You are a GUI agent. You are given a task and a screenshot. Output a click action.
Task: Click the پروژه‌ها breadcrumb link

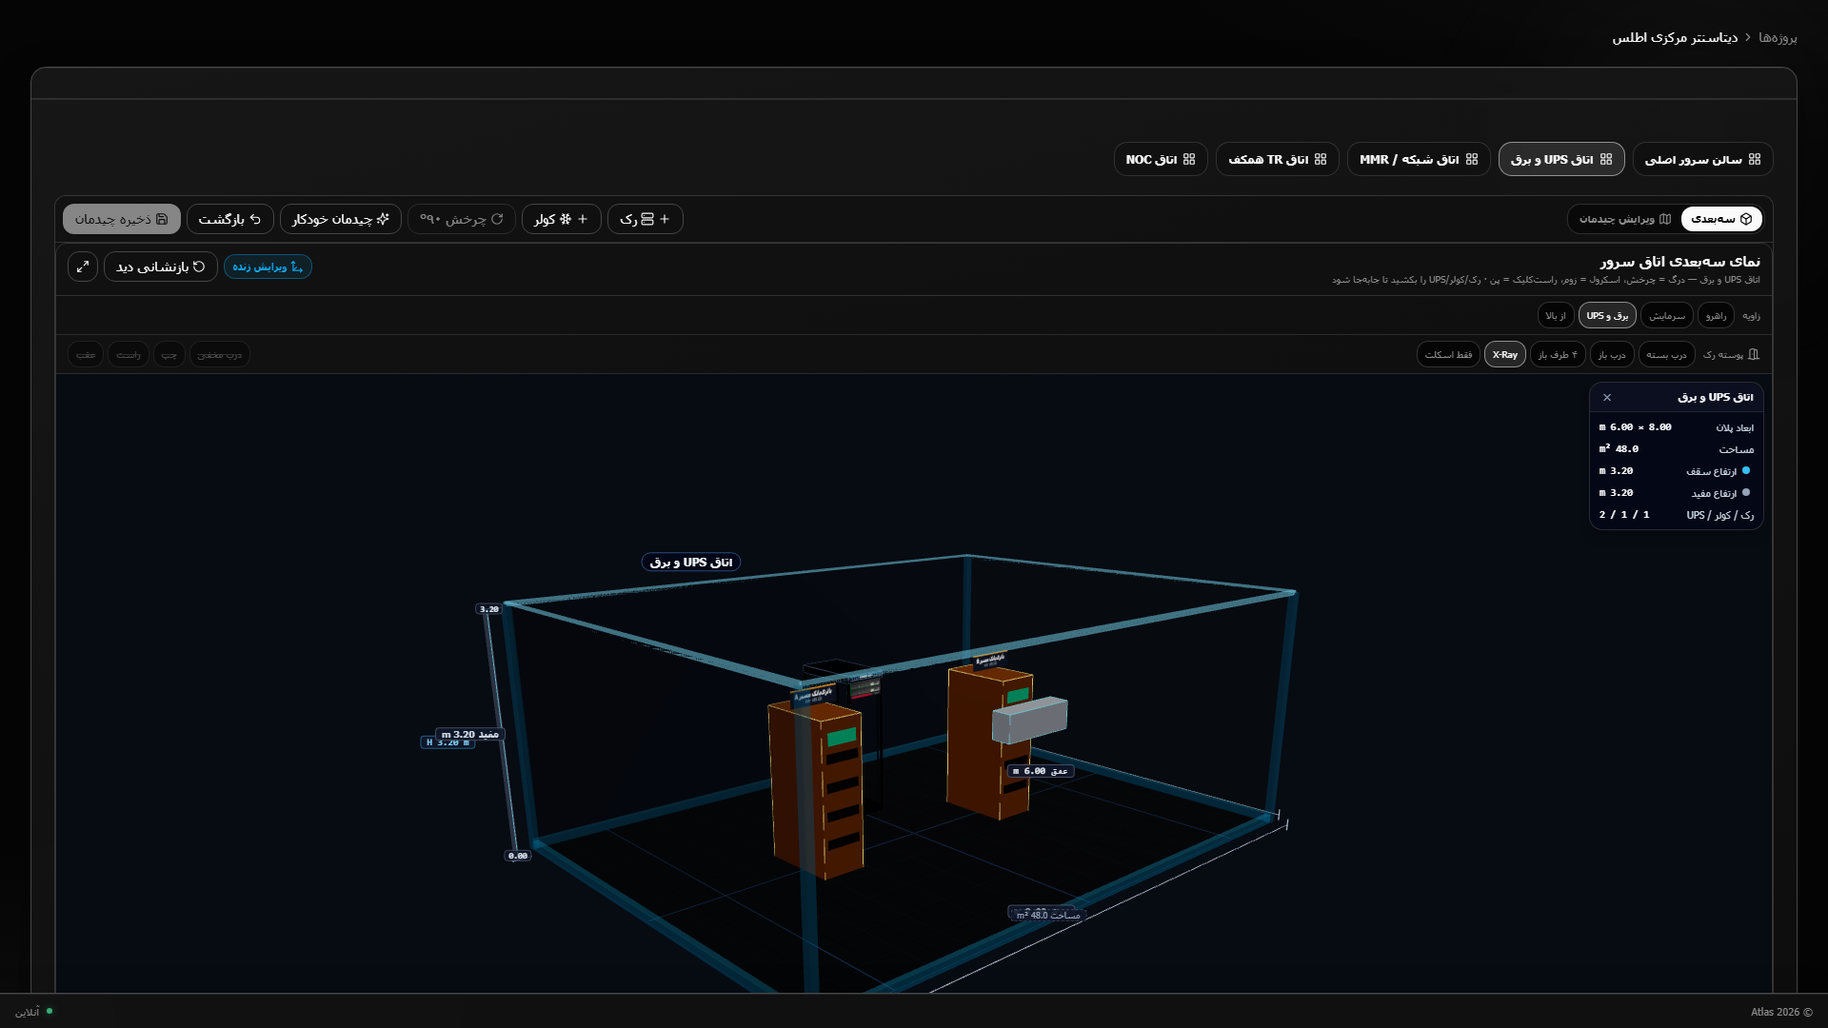point(1778,37)
